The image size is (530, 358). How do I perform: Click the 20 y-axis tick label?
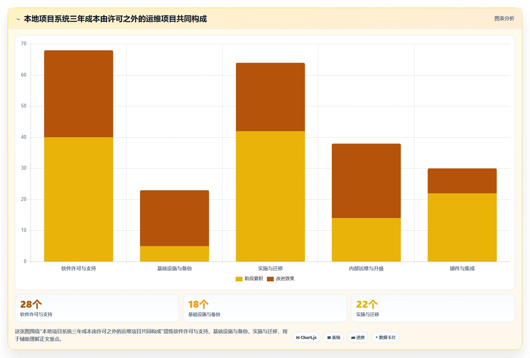coord(24,199)
